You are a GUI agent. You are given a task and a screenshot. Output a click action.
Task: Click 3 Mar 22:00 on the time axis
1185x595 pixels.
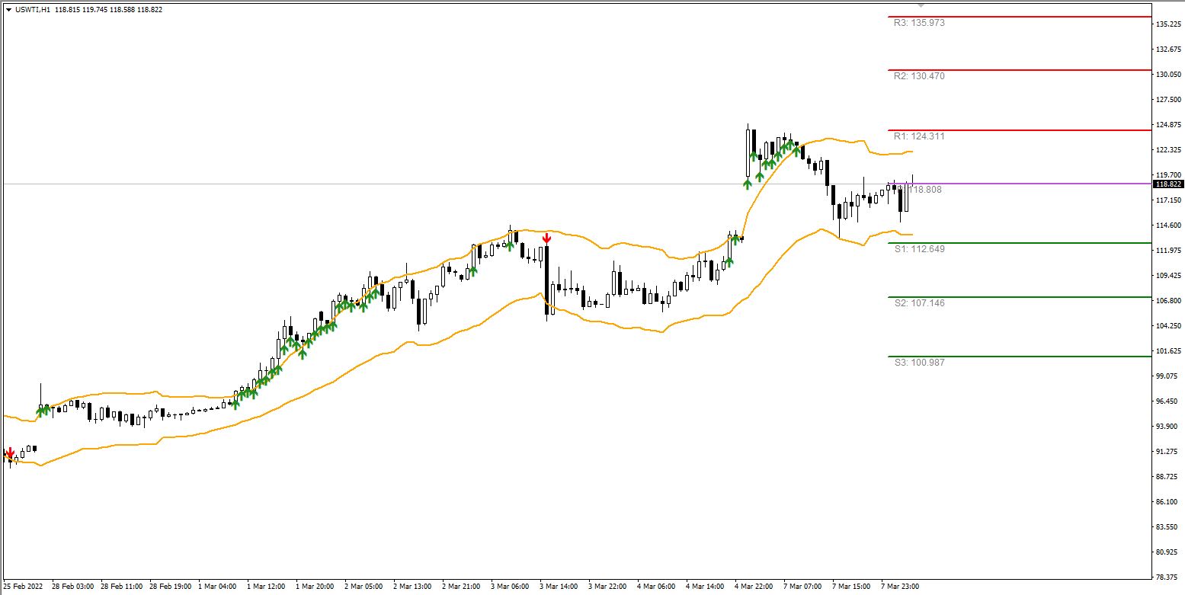click(607, 587)
